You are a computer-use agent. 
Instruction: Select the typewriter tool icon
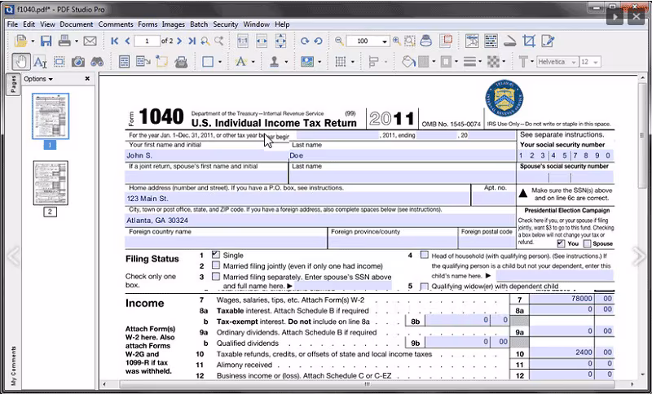[x=181, y=63]
